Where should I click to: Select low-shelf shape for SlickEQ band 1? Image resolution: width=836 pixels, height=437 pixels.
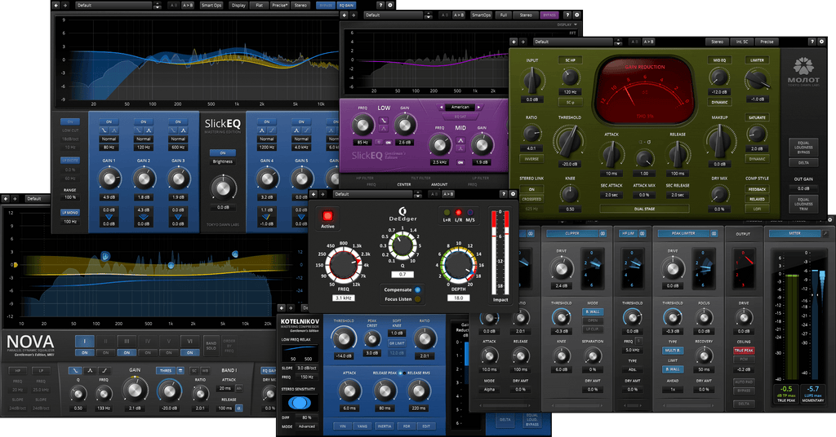click(x=104, y=130)
